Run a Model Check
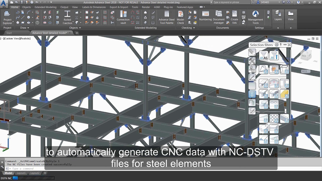This screenshot has height=181, width=322. [x=180, y=17]
